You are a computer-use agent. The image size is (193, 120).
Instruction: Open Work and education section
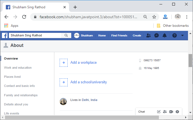click(18, 68)
